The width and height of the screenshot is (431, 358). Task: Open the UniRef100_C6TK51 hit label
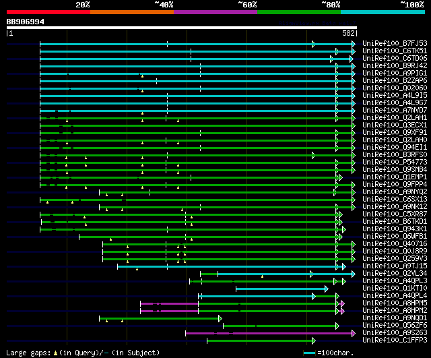tap(395, 51)
